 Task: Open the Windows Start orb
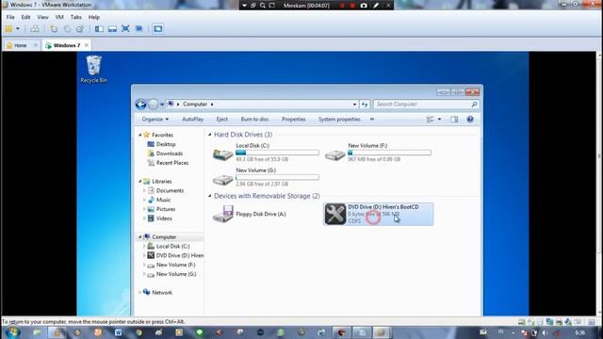pyautogui.click(x=13, y=332)
